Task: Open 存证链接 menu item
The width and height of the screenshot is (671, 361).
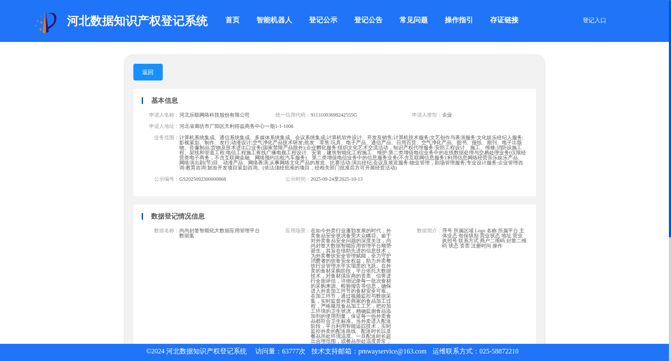Action: click(x=504, y=20)
